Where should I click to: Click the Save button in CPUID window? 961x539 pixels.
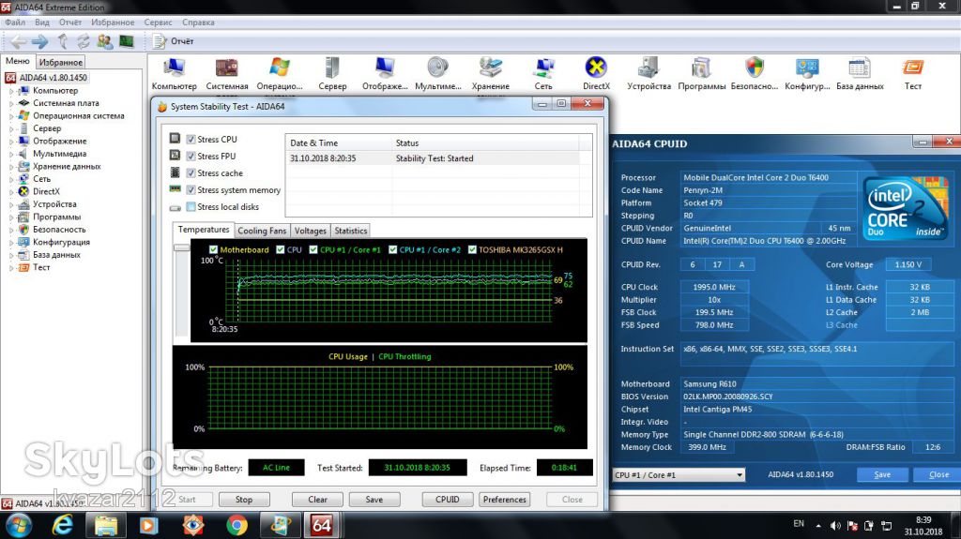tap(882, 474)
